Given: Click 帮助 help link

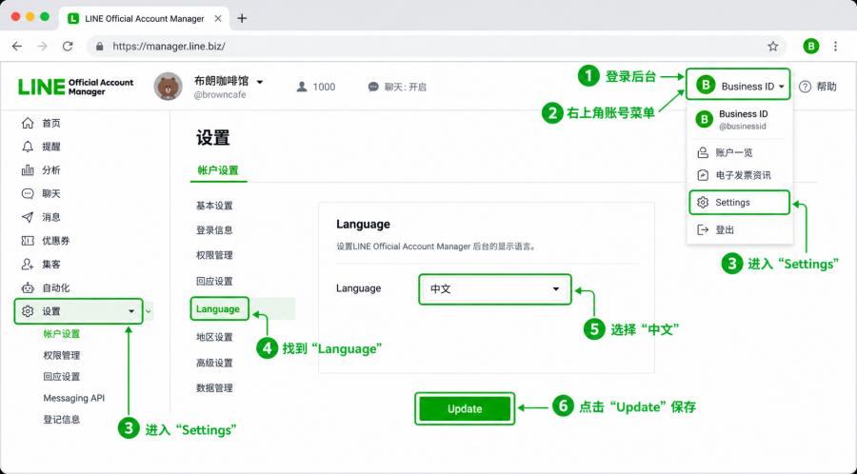Looking at the screenshot, I should tap(827, 87).
